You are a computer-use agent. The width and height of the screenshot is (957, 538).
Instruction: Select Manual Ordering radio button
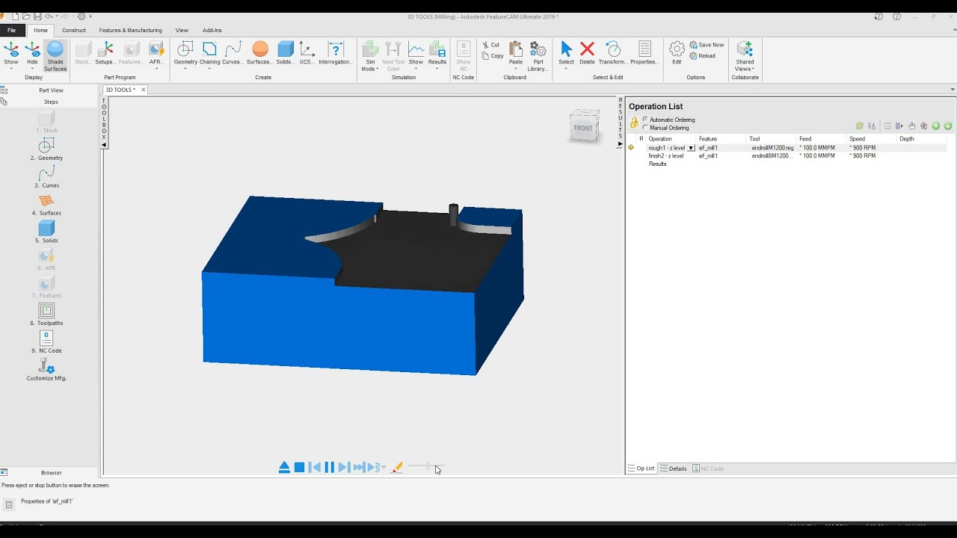pos(645,128)
